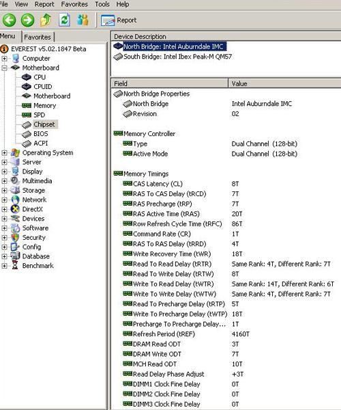Select the Command Rate (CR) row
This screenshot has height=410, width=341.
[x=226, y=234]
